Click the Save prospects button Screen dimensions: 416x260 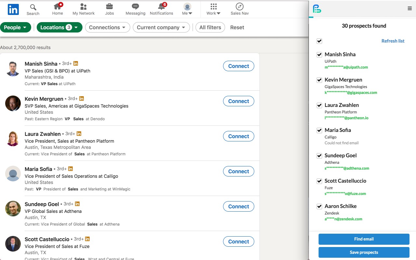pyautogui.click(x=364, y=252)
